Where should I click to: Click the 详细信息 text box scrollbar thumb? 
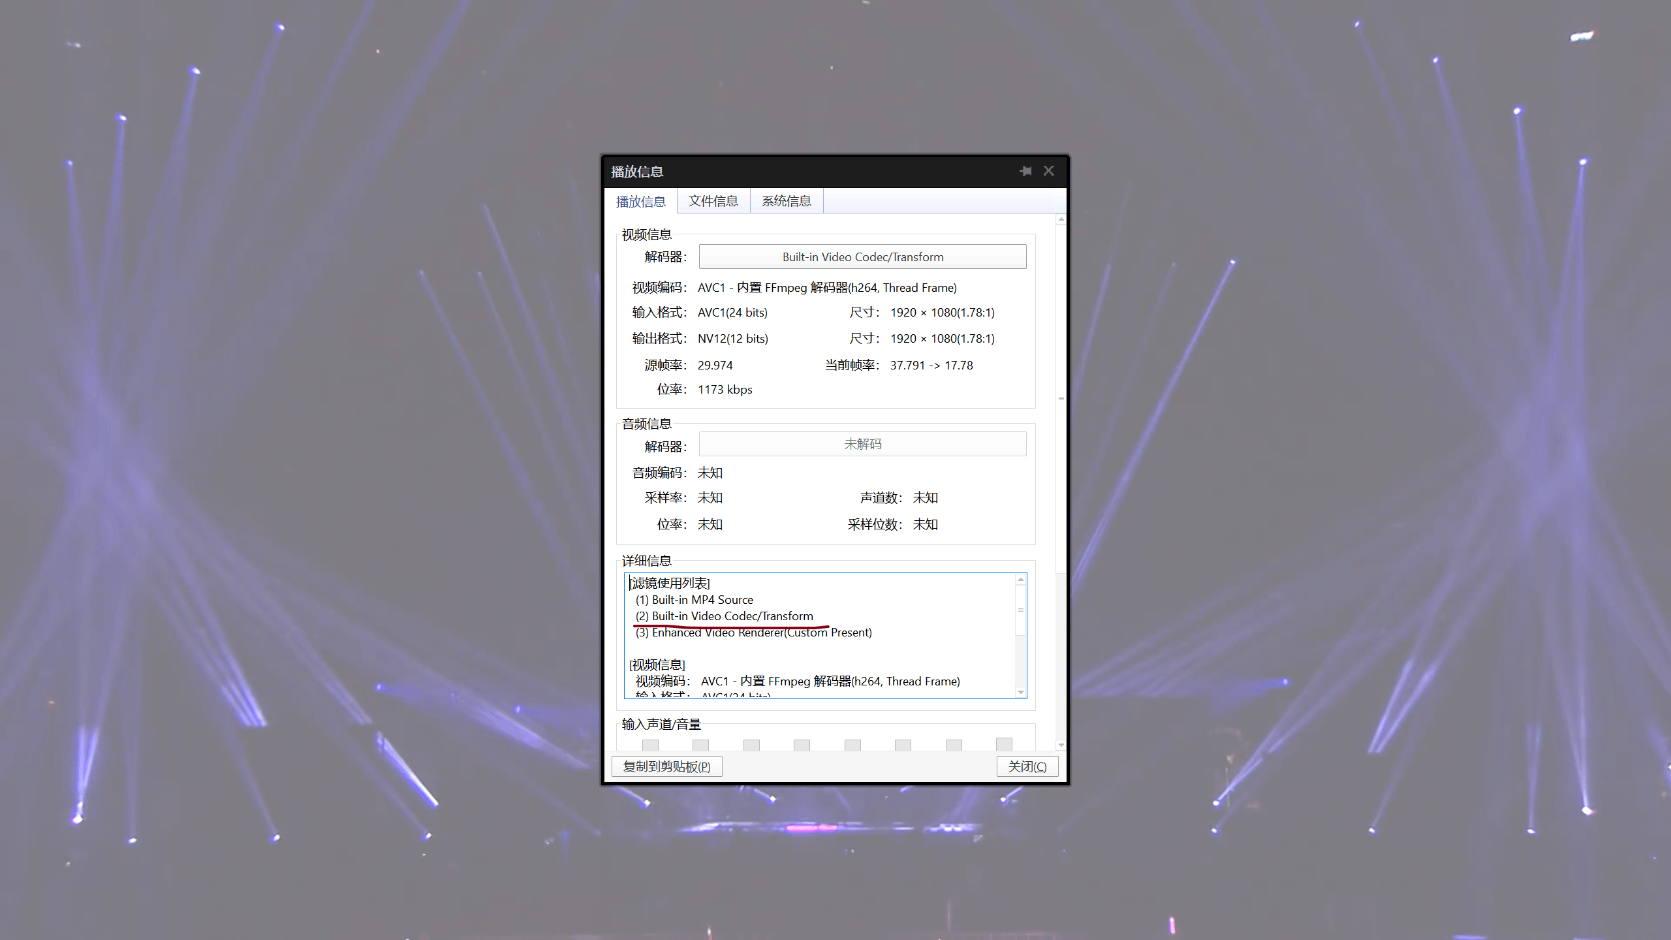coord(1021,610)
